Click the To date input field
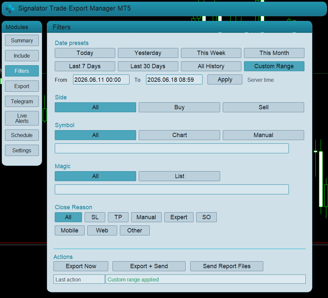The image size is (328, 298). (x=174, y=79)
